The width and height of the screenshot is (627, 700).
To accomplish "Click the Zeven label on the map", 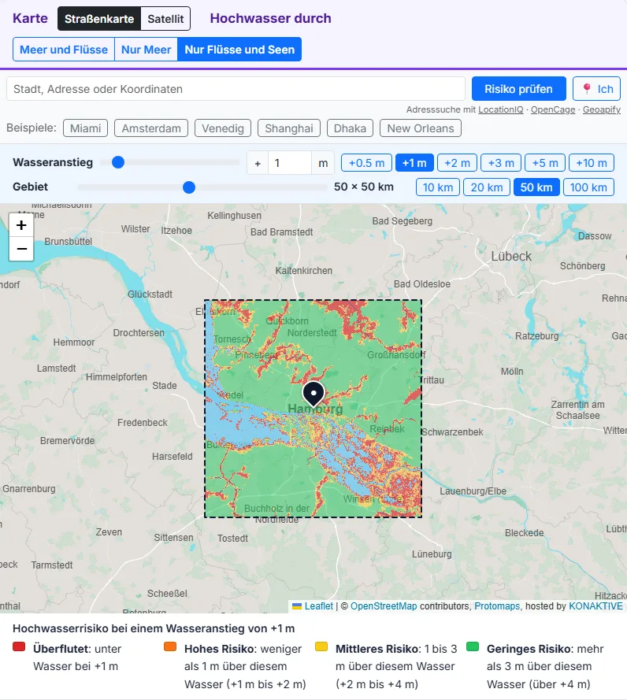I will pos(109,532).
